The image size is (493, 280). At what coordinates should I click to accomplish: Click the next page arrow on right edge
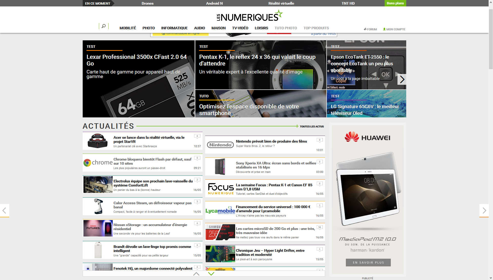[484, 211]
